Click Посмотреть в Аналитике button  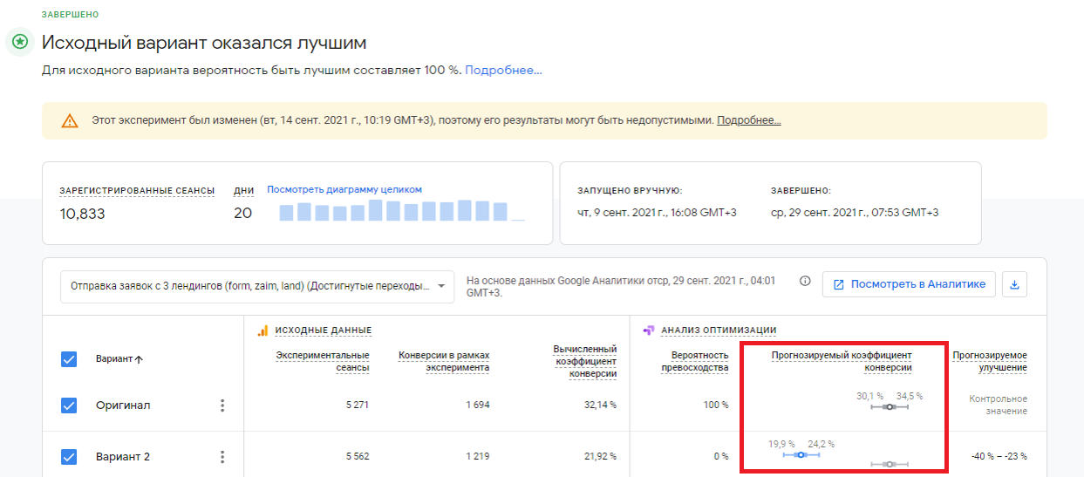click(909, 284)
